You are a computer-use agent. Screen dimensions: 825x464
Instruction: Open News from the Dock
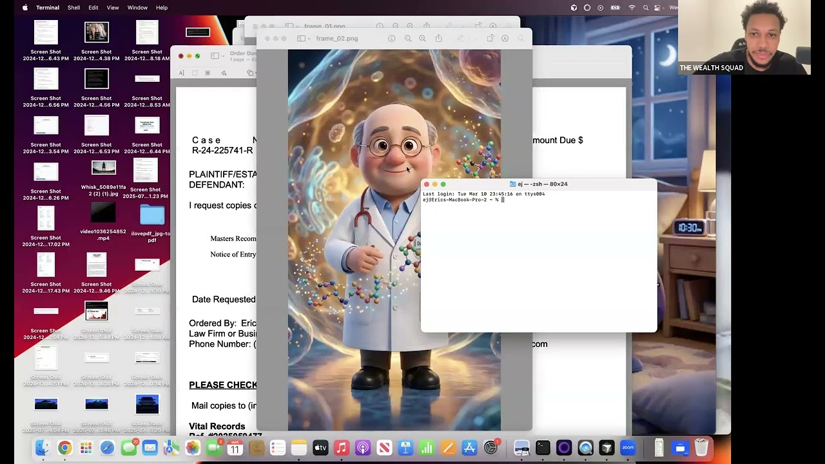pyautogui.click(x=384, y=448)
